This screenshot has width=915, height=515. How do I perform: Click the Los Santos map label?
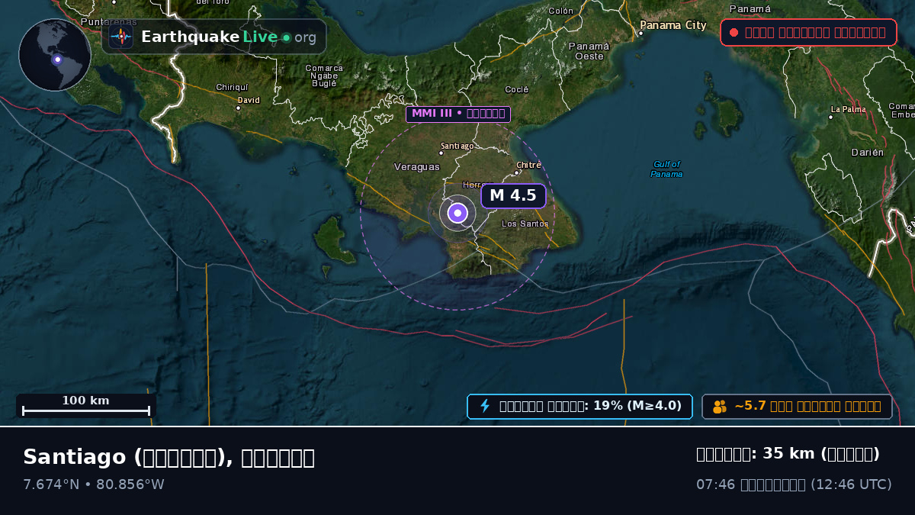tap(525, 224)
